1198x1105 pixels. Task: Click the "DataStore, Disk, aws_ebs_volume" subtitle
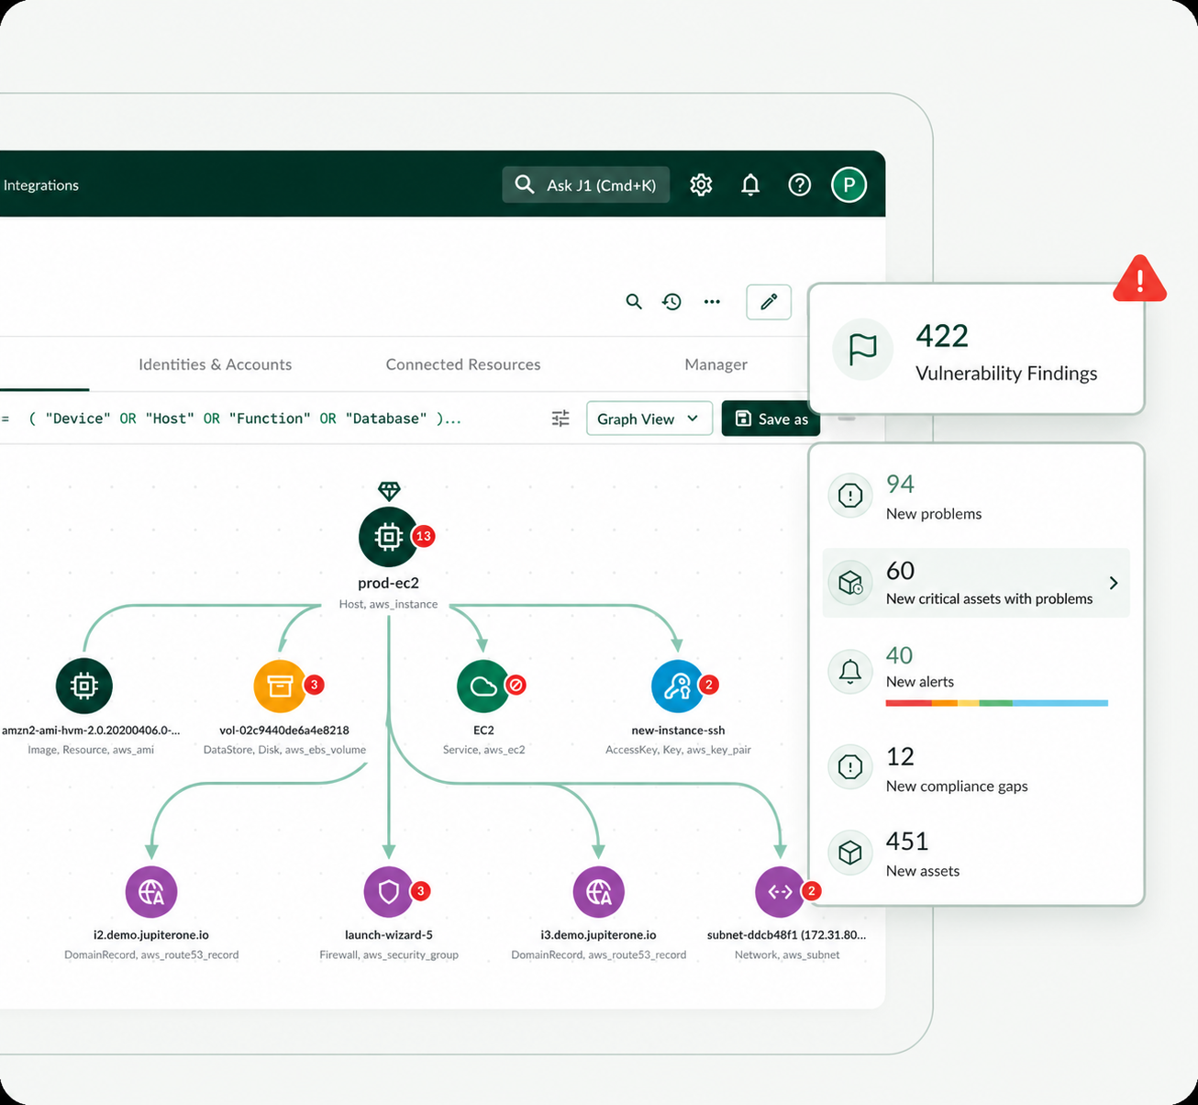(x=284, y=750)
